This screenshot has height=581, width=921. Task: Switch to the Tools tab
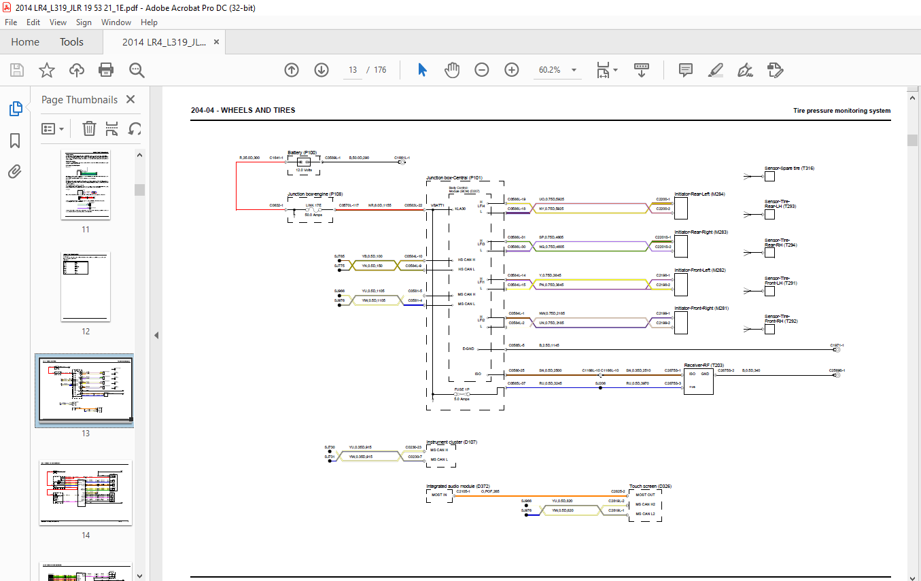(x=71, y=42)
